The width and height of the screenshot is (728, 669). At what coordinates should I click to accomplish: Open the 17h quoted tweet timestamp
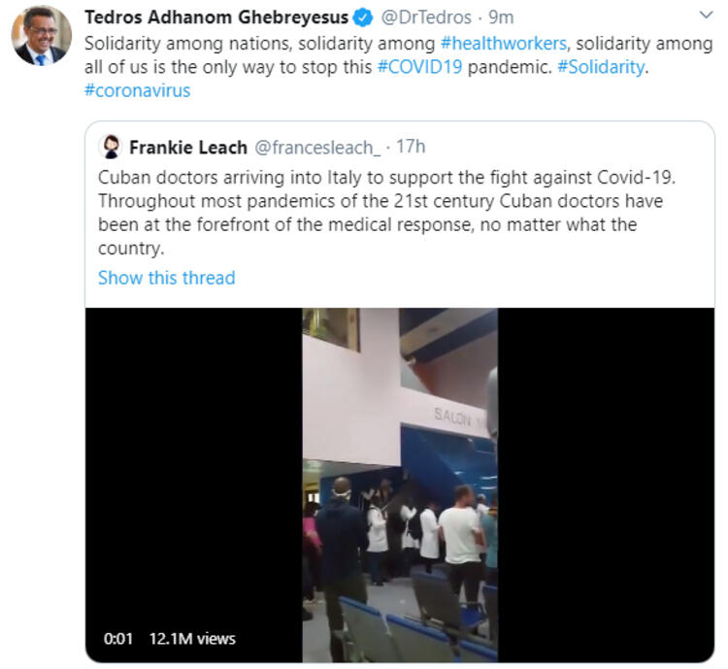tap(411, 147)
